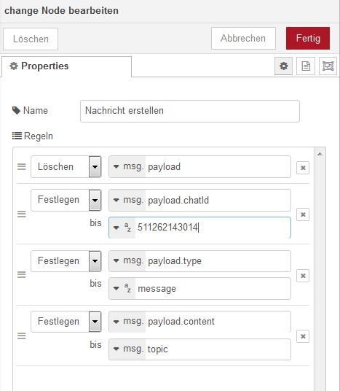Open node properties gear icon
This screenshot has width=340, height=391.
coord(283,66)
